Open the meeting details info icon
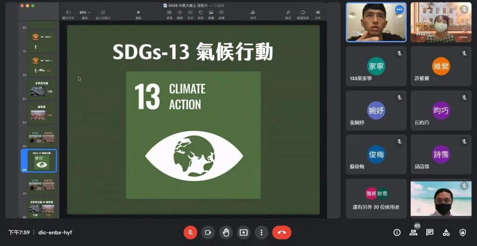This screenshot has width=477, height=246. tap(397, 232)
